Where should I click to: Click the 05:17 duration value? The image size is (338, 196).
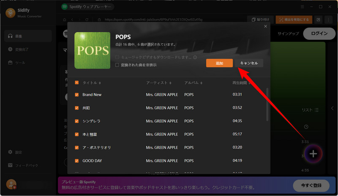click(x=237, y=134)
